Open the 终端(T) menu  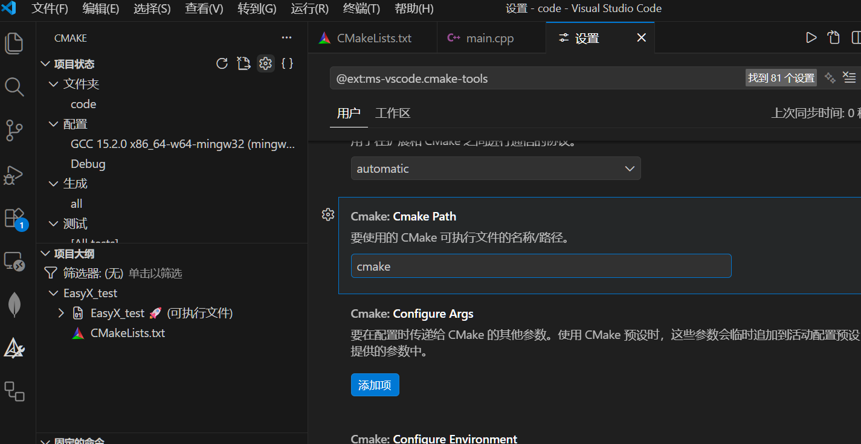tap(361, 8)
